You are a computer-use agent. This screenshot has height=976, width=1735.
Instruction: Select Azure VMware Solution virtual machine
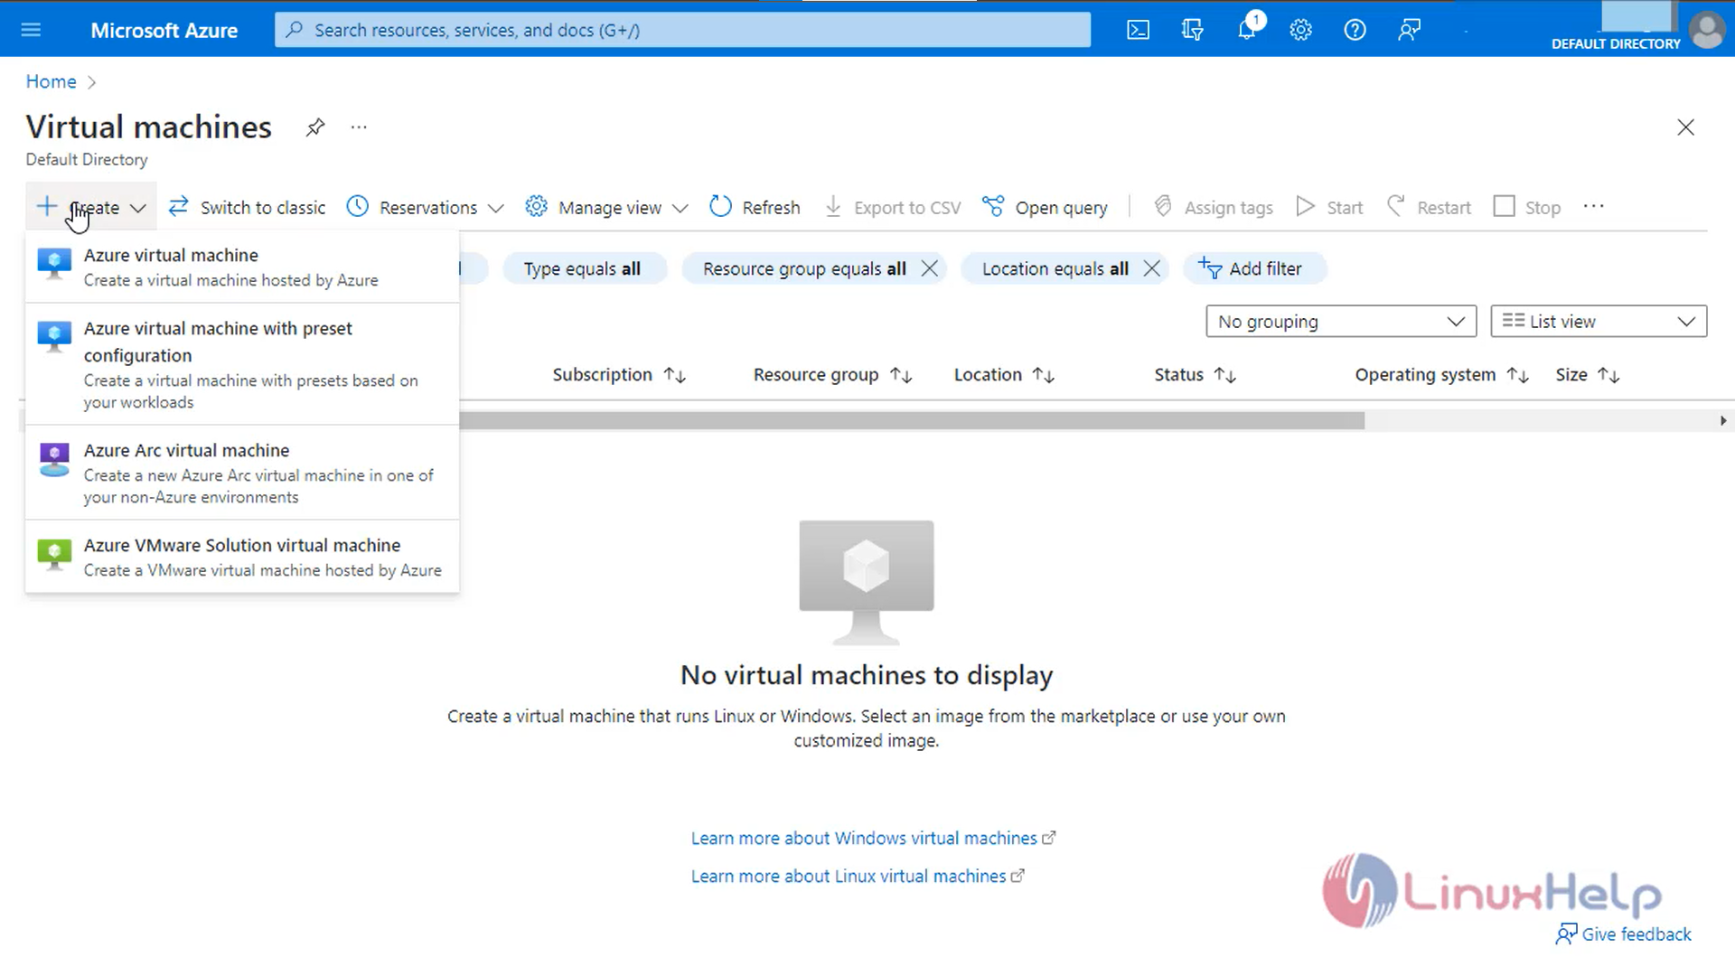pyautogui.click(x=242, y=557)
